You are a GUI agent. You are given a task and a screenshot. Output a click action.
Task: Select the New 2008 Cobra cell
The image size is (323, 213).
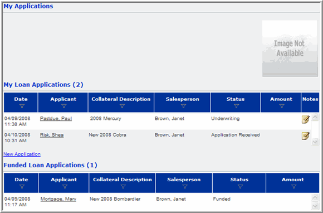(x=107, y=135)
